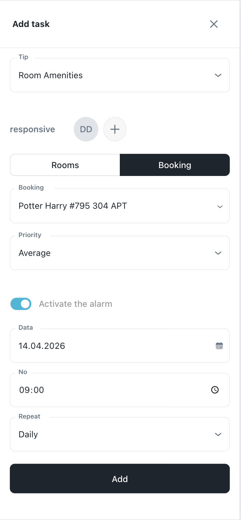Select the Booking tab
Viewport: 241px width, 520px height.
click(175, 165)
